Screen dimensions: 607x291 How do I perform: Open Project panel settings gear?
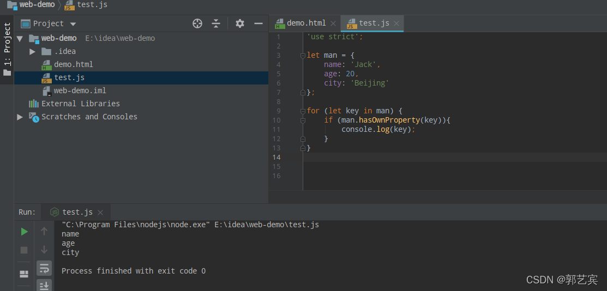point(240,23)
